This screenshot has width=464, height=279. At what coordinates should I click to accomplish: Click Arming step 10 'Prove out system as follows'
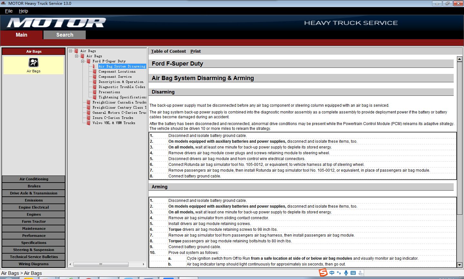pyautogui.click(x=303, y=253)
